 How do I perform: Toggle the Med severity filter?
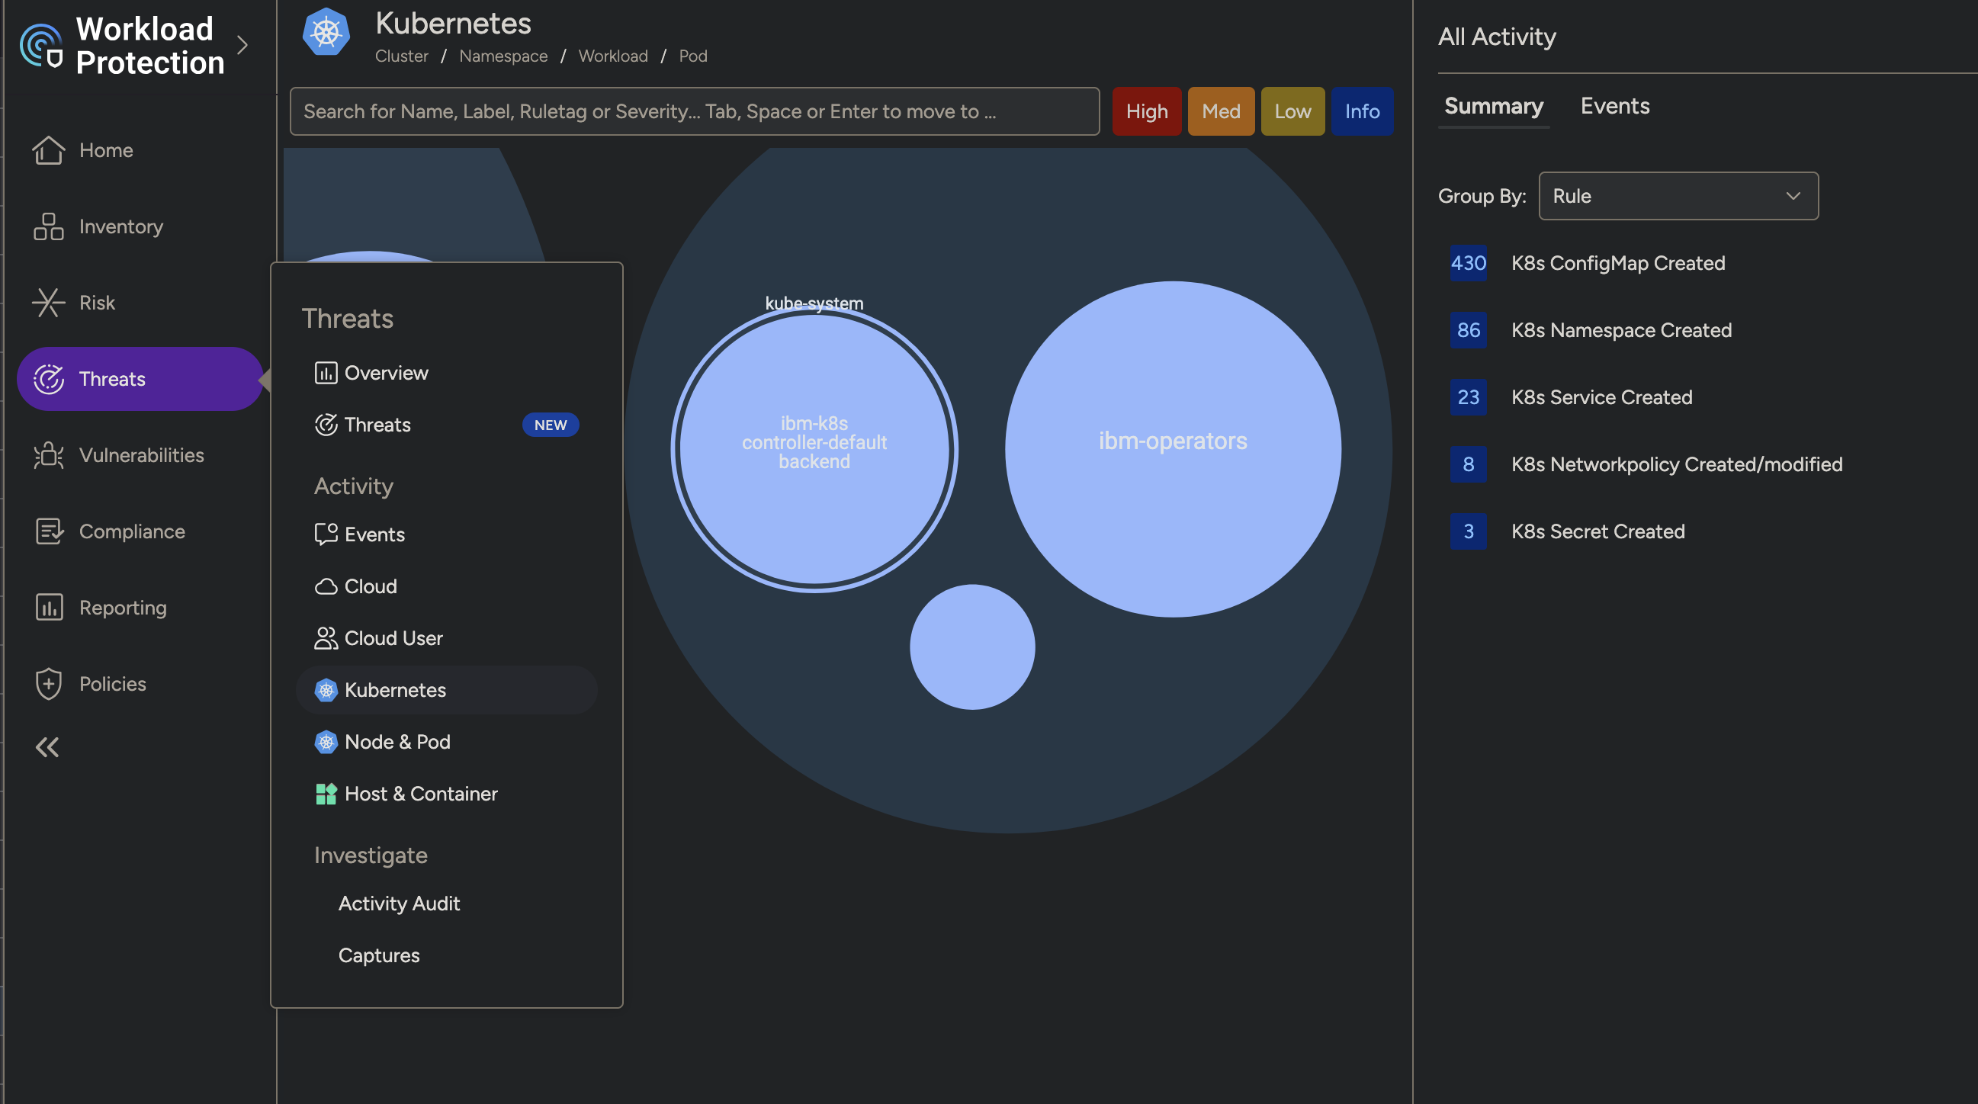pyautogui.click(x=1220, y=111)
